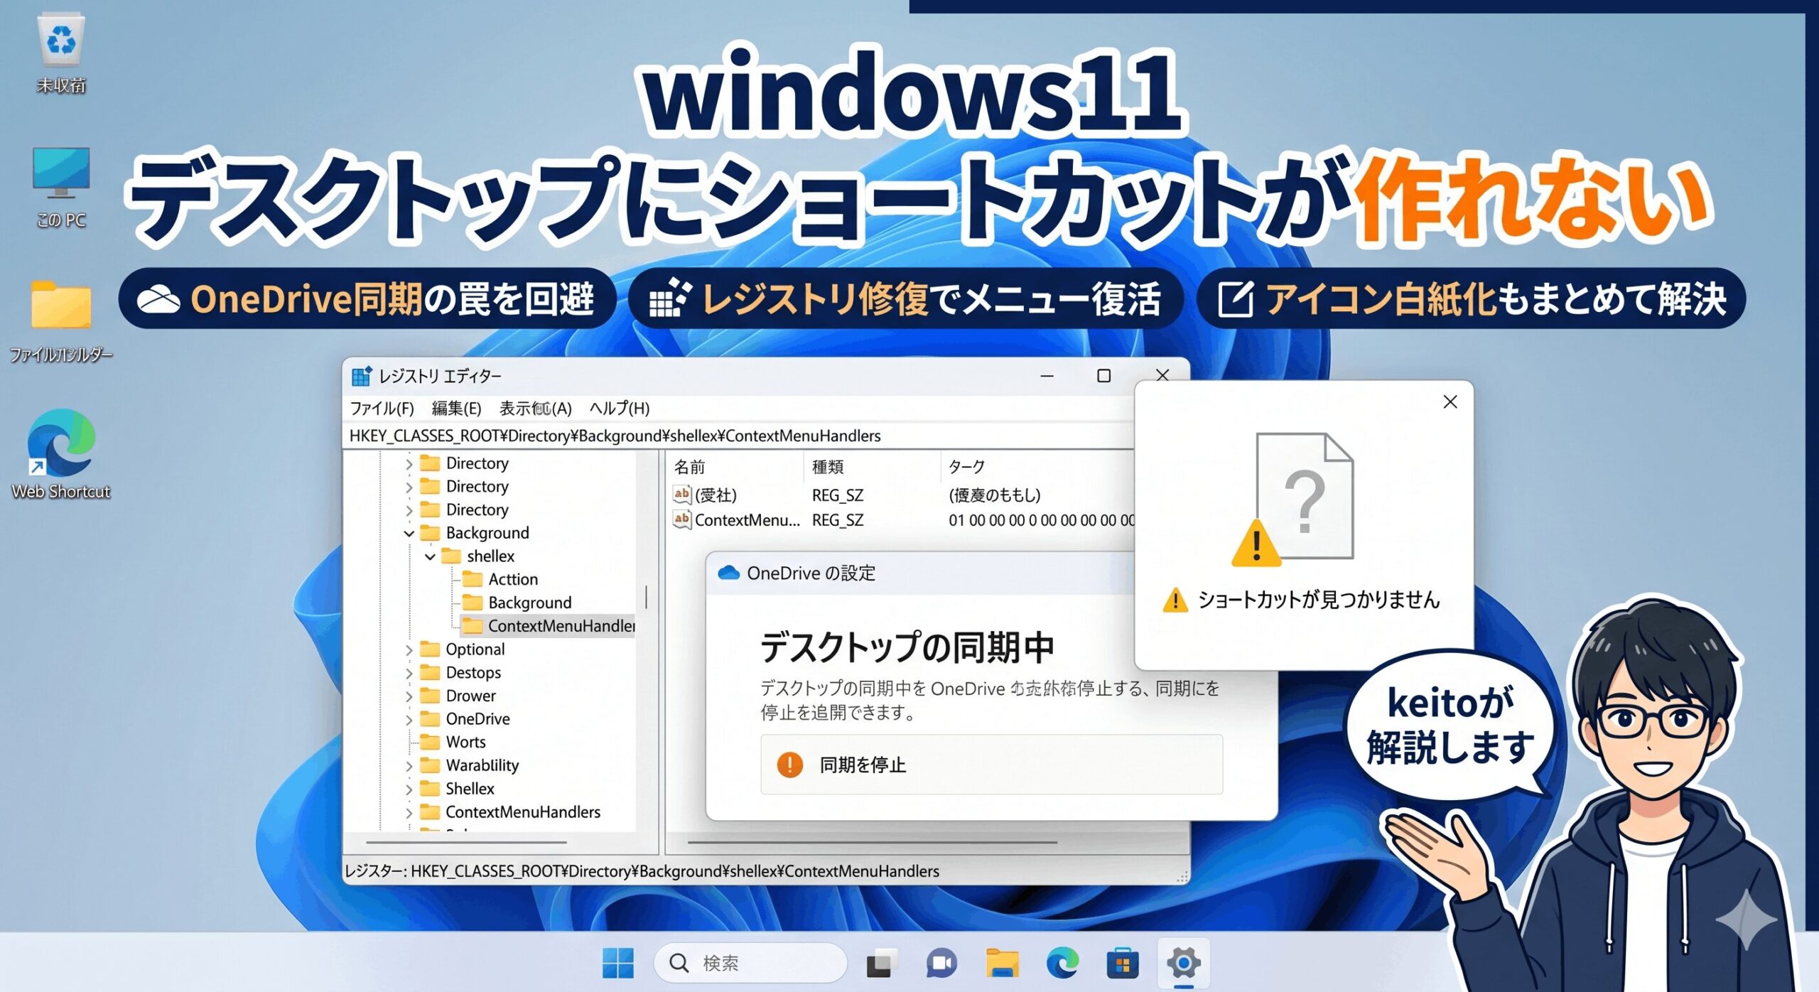
Task: Select the Background folder nested under shellex
Action: point(529,603)
